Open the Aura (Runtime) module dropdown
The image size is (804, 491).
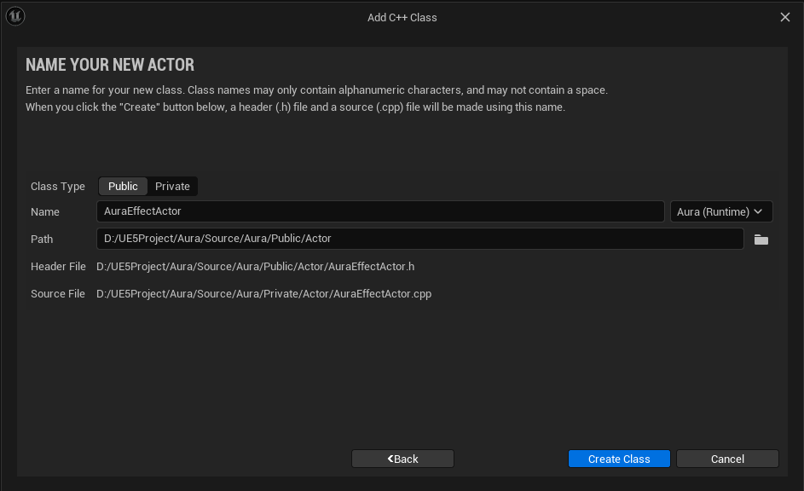(x=721, y=211)
